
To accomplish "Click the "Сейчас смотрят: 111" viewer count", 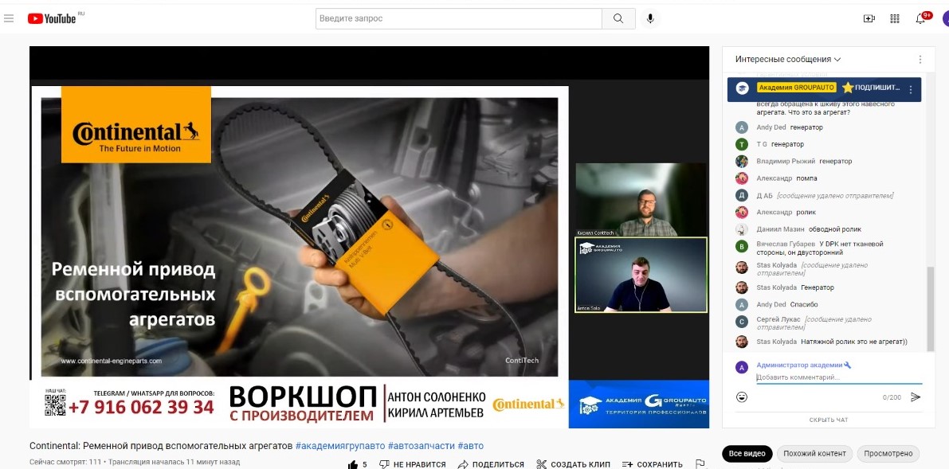I will point(65,462).
